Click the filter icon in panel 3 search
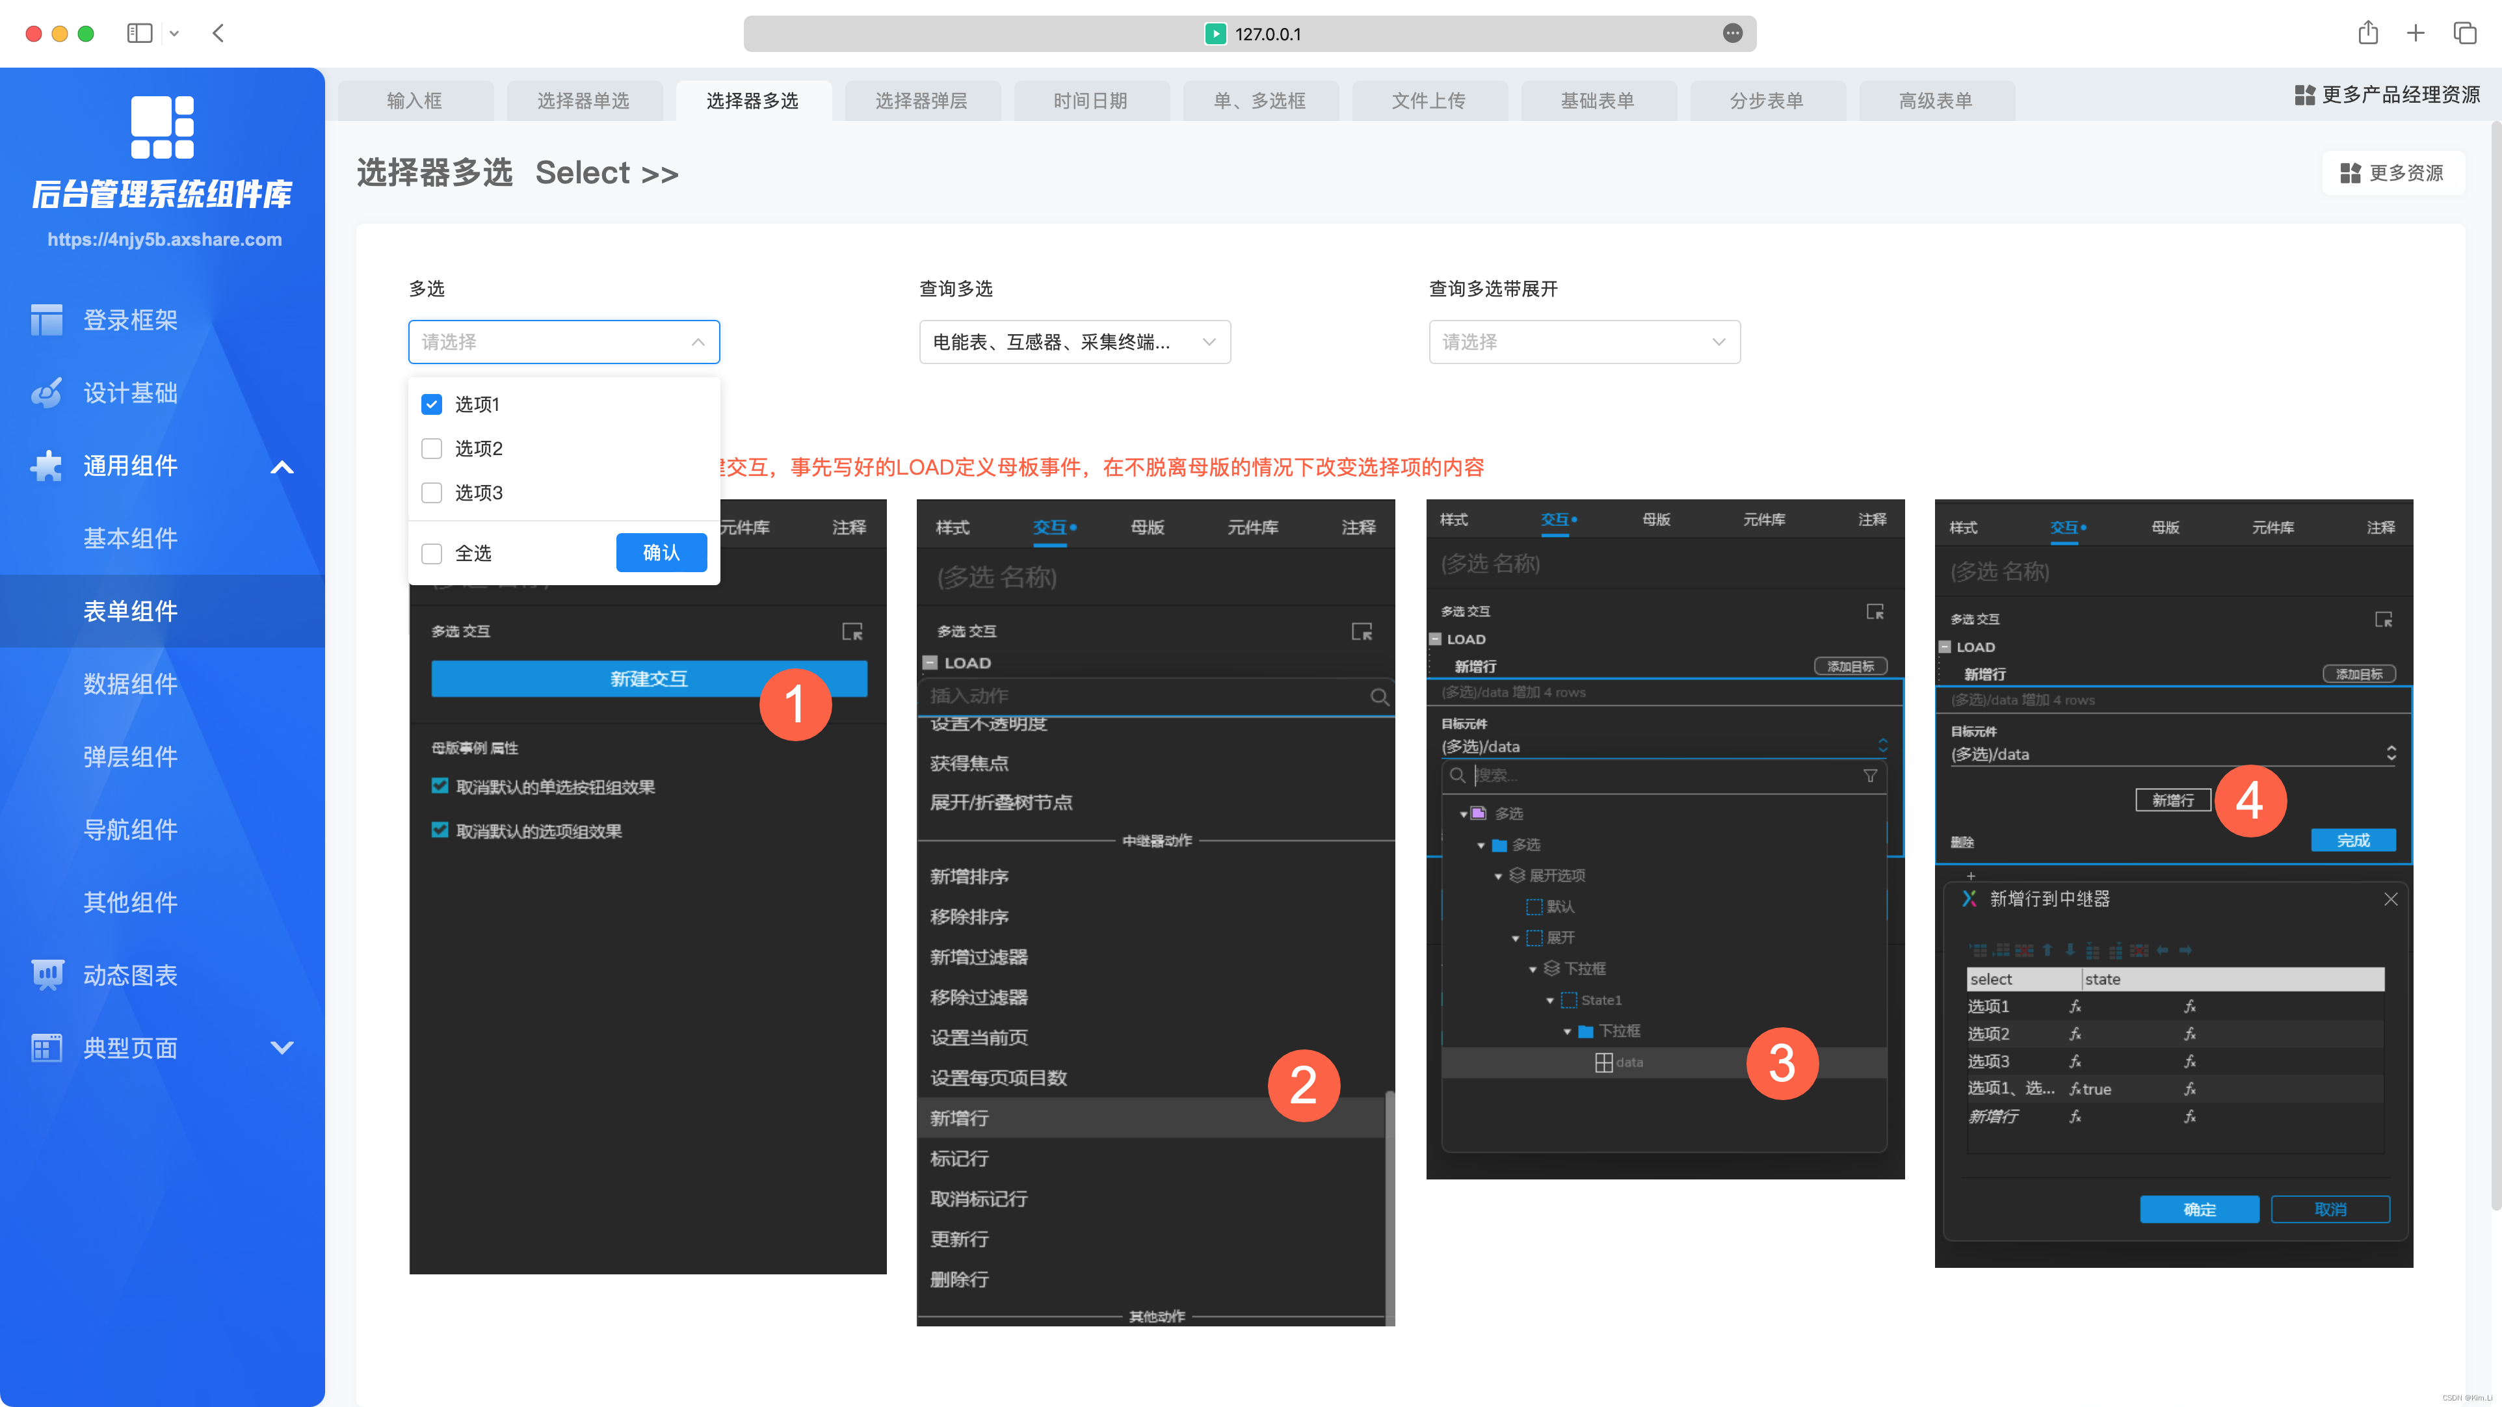This screenshot has height=1407, width=2502. click(1870, 775)
